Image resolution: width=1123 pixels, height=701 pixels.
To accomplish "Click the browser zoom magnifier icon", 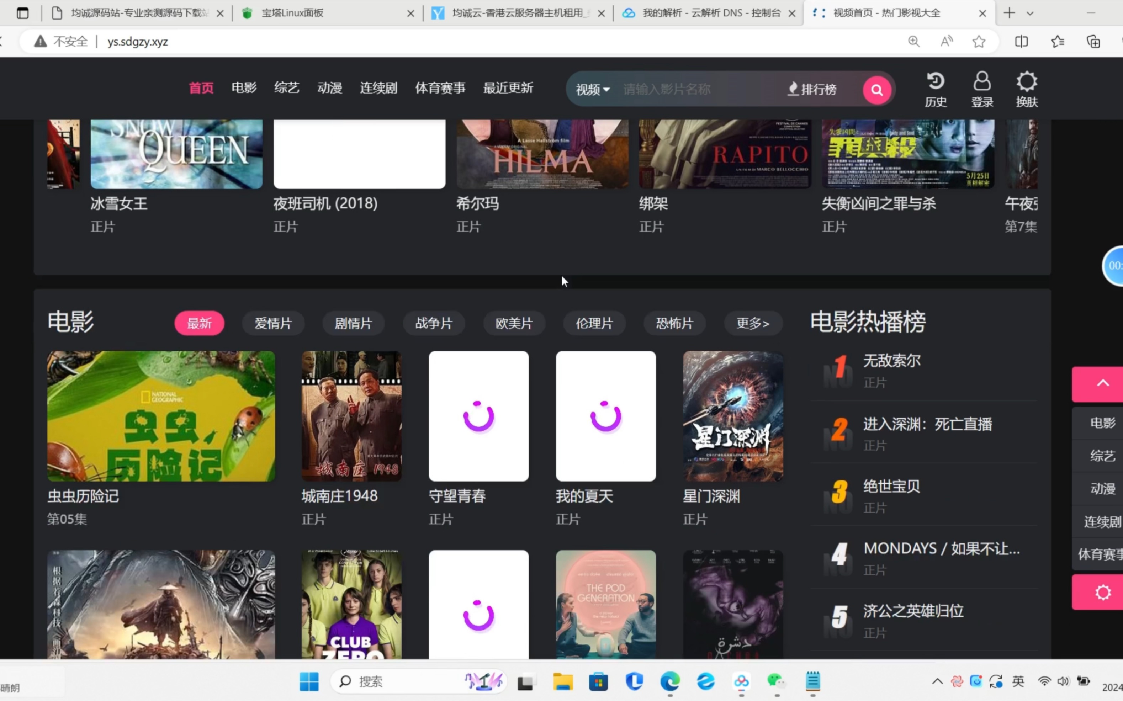I will point(913,41).
